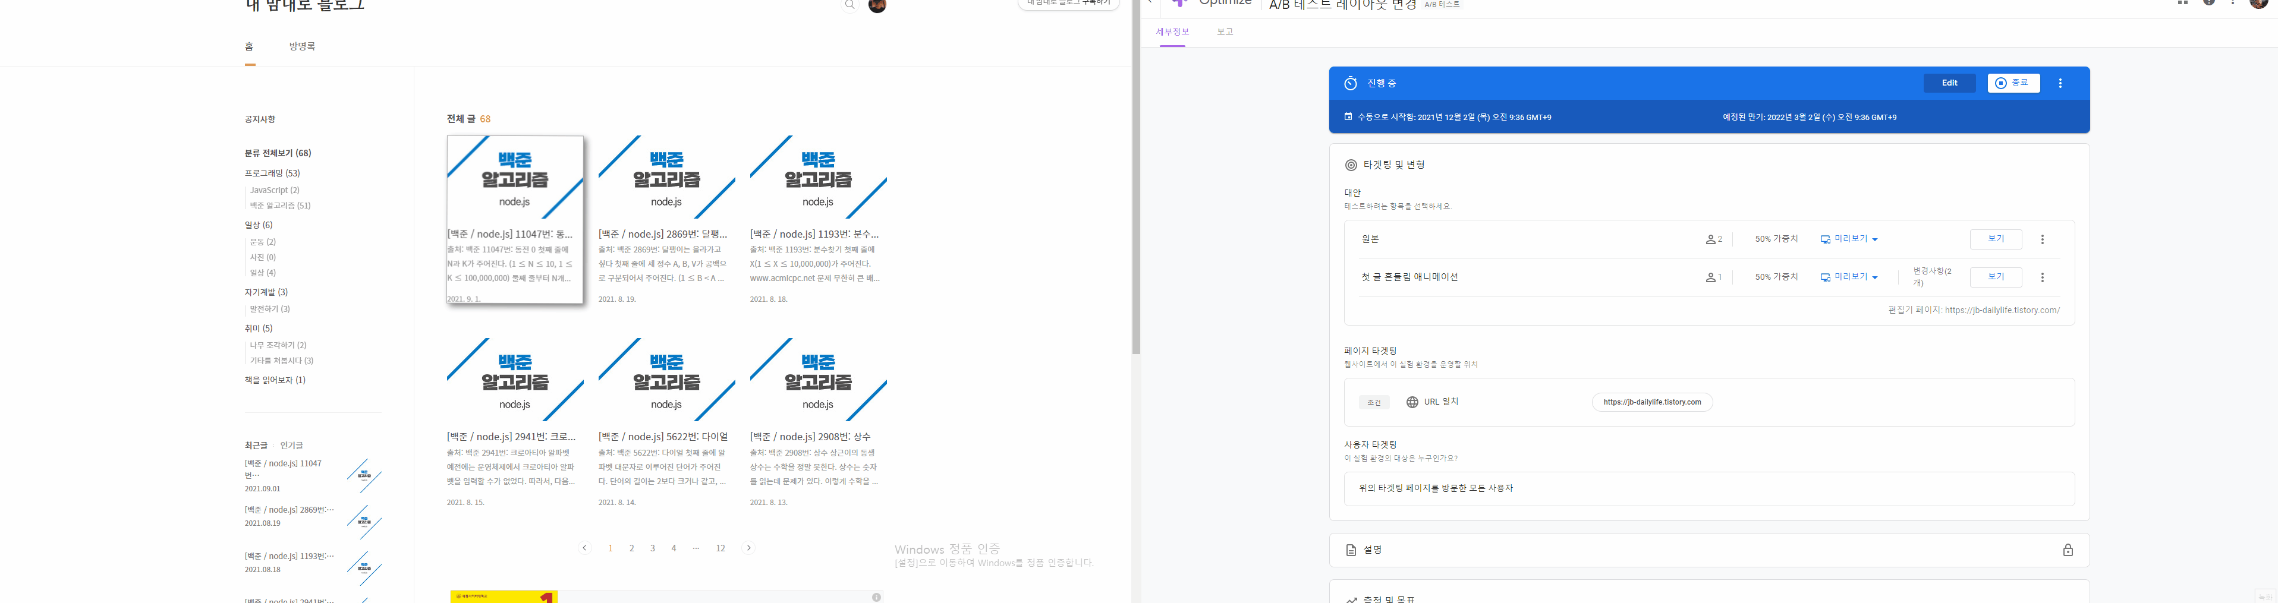
Task: Open 백준 알고리즘 (51) subcategory
Action: (x=279, y=206)
